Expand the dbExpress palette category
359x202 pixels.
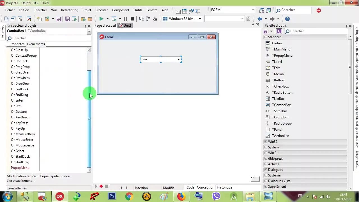coord(266,159)
